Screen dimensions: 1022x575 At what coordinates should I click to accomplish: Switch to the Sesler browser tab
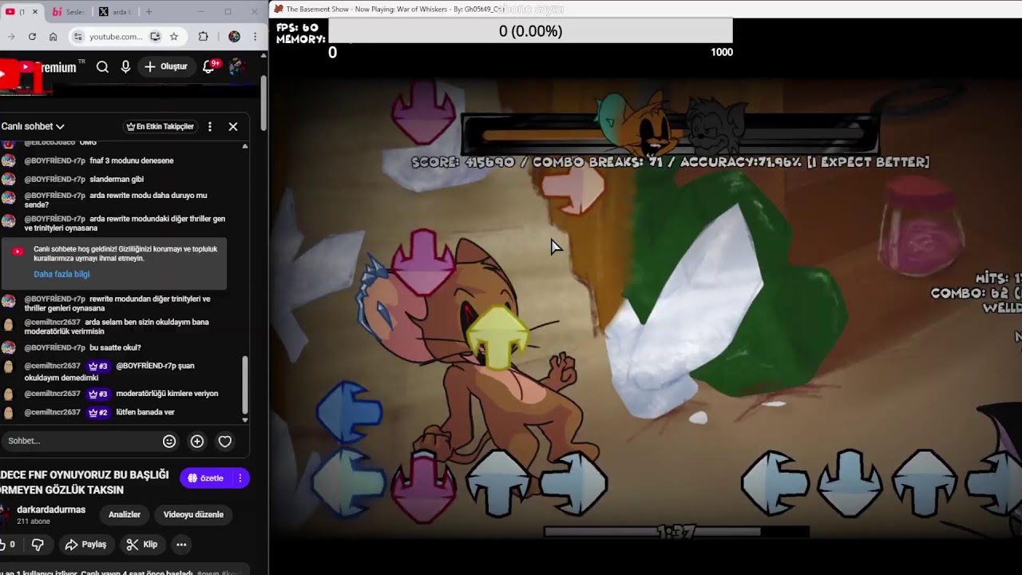(69, 12)
